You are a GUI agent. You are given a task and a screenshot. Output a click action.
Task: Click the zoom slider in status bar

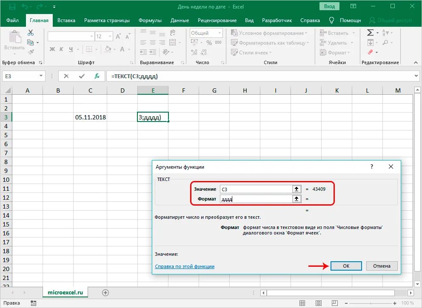tap(371, 303)
